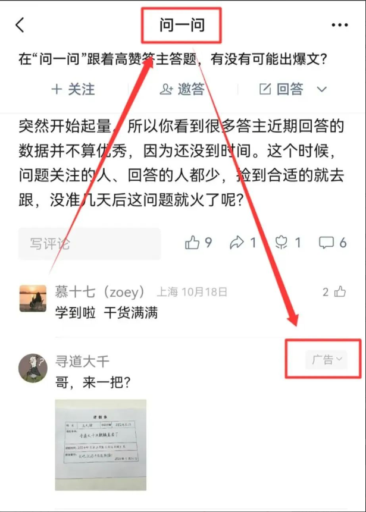Focus the 写评论 comment input box
This screenshot has width=366, height=512.
coord(89,243)
